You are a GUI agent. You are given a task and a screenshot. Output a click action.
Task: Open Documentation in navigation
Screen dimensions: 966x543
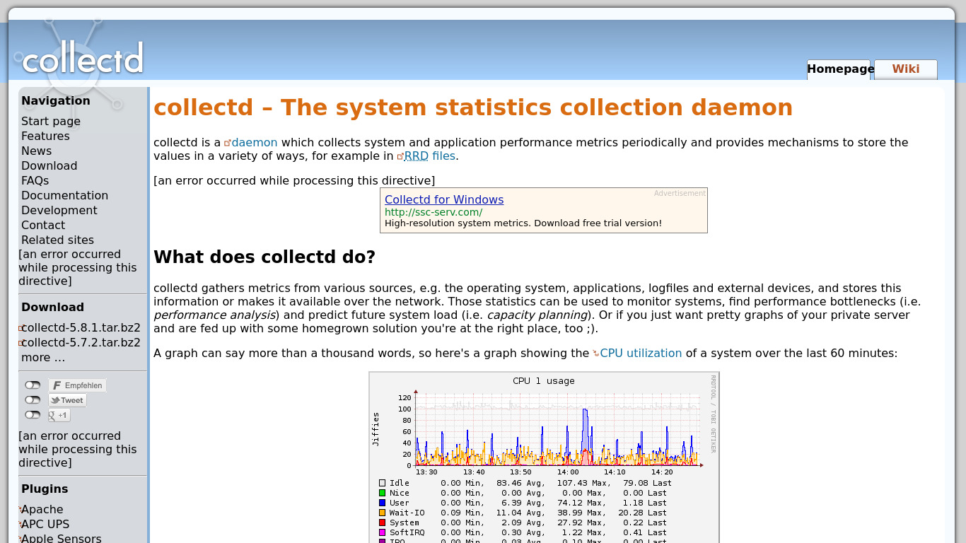(x=64, y=195)
